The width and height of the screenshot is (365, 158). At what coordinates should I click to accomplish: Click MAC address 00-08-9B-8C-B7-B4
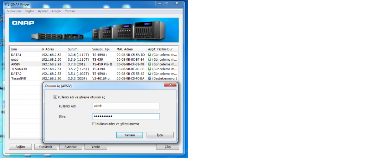[x=130, y=59]
